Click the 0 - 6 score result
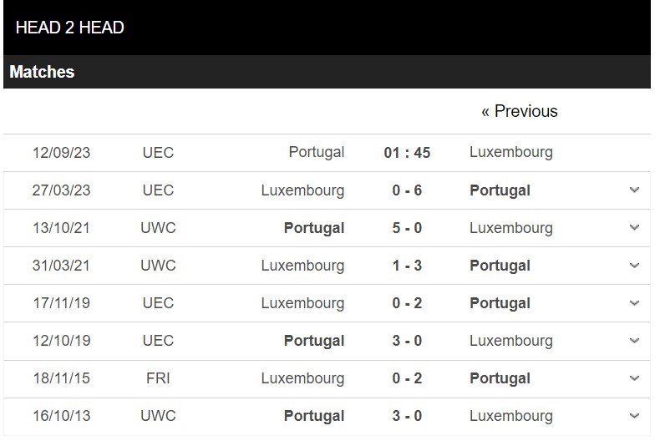 407,190
